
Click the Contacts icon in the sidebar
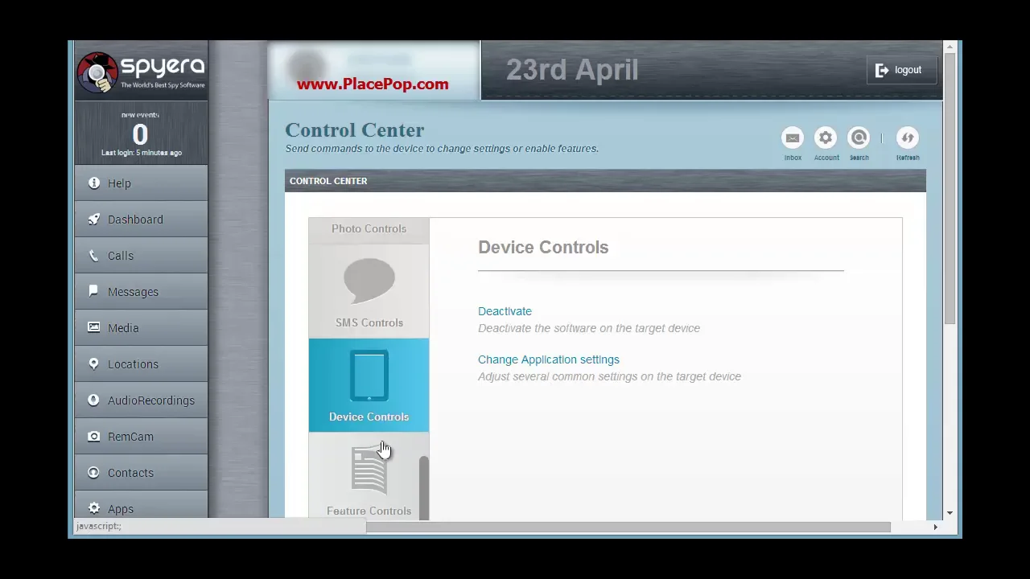pos(94,473)
